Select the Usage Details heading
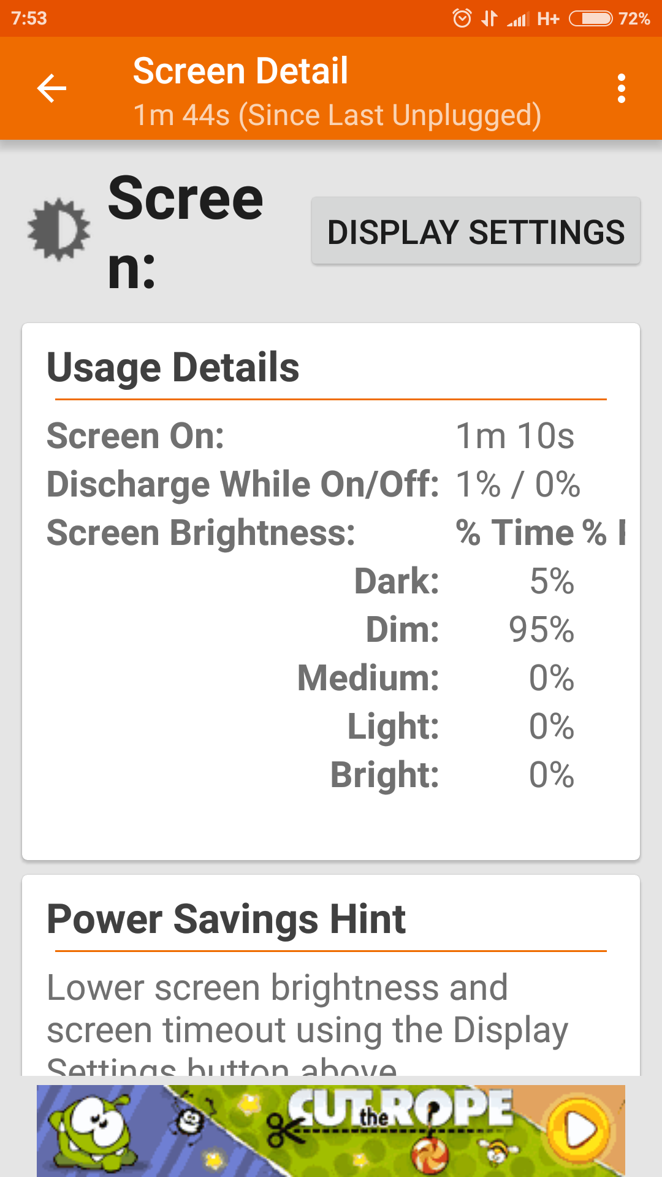 pos(173,367)
